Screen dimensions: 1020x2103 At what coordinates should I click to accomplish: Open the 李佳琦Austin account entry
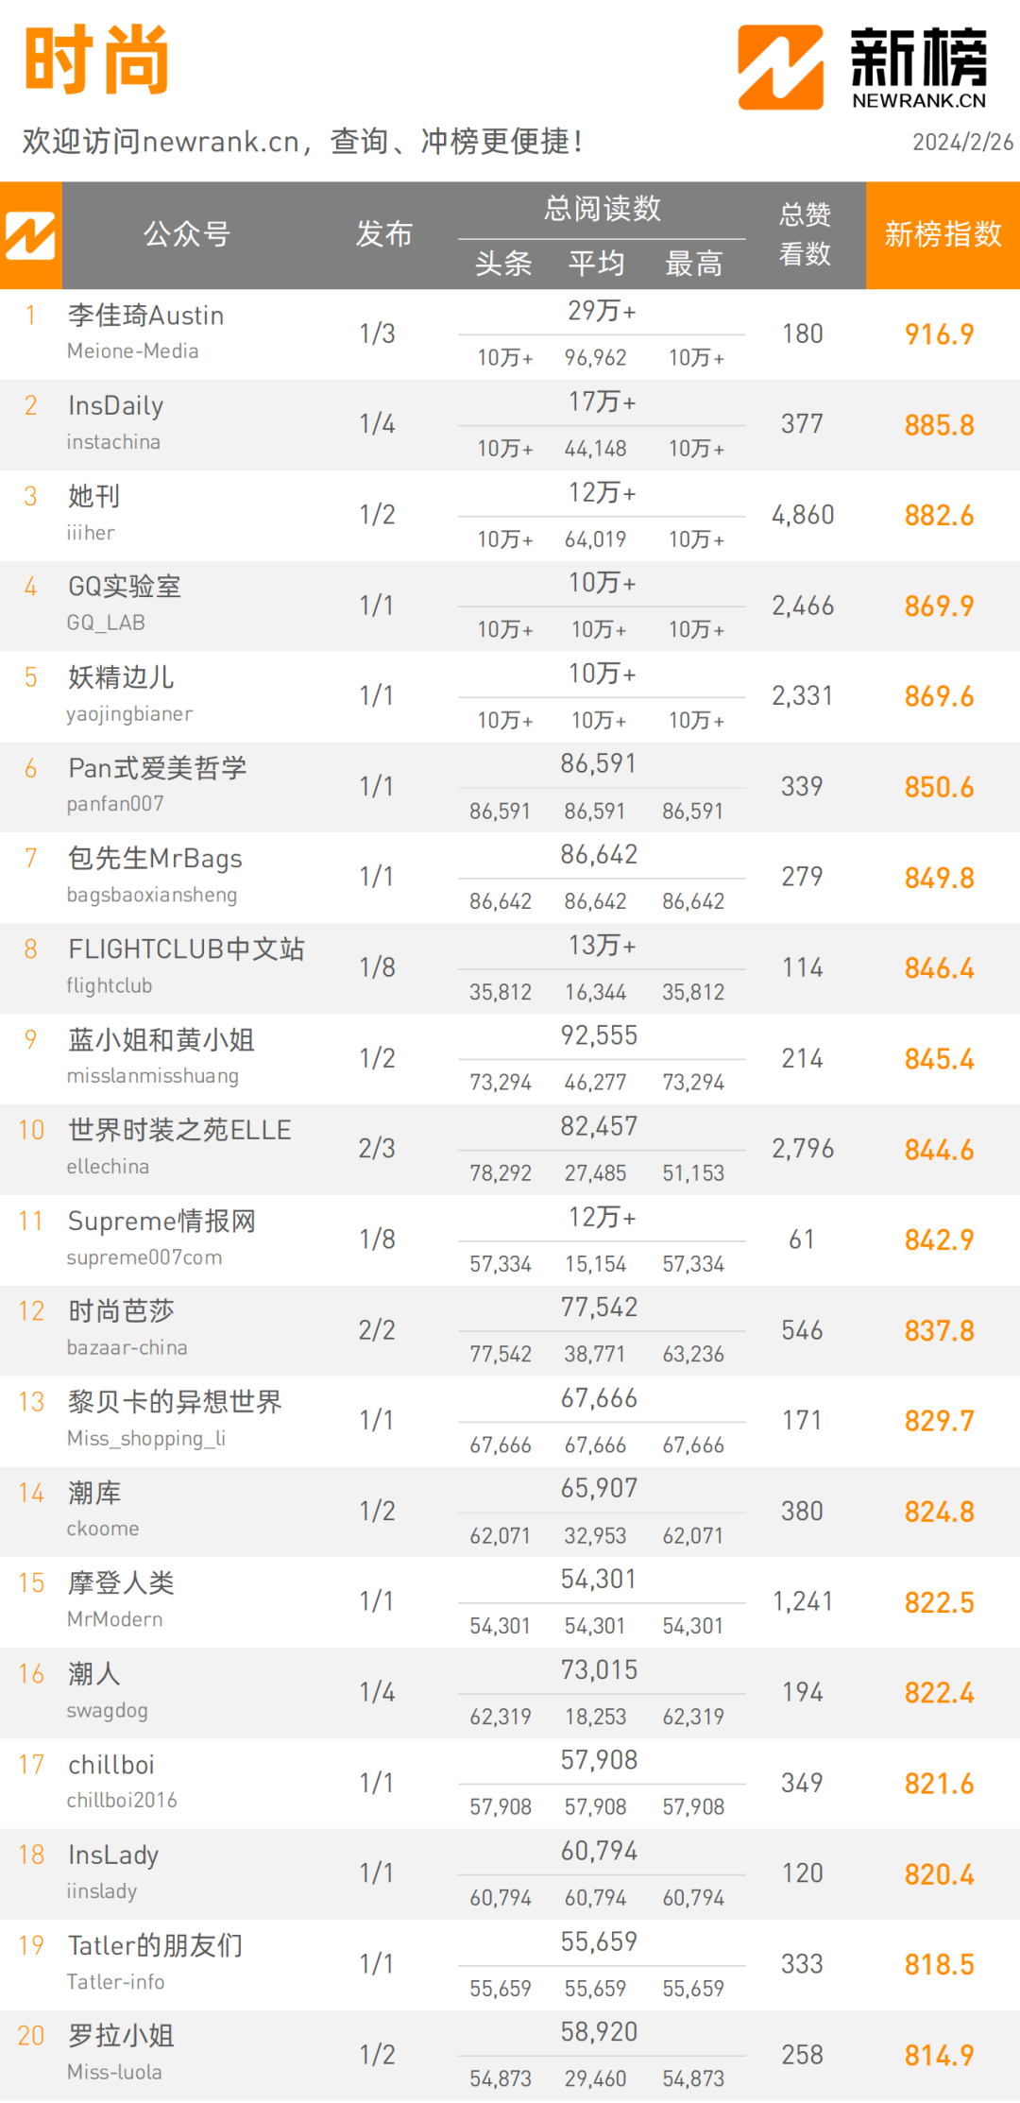point(145,316)
